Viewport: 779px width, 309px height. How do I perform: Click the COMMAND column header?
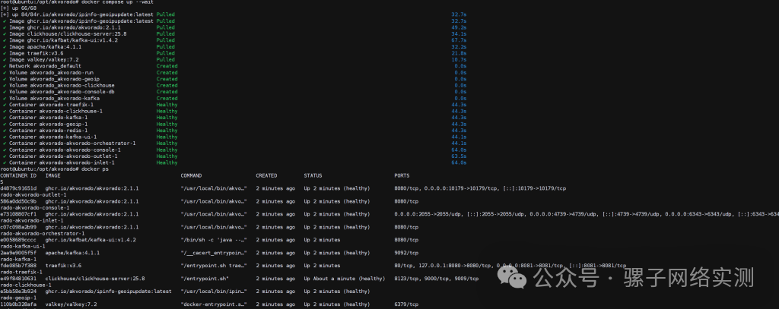pos(191,175)
